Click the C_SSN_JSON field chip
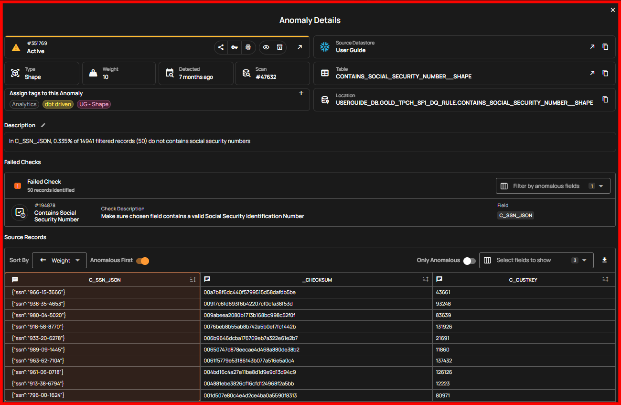The width and height of the screenshot is (621, 405). pyautogui.click(x=515, y=216)
